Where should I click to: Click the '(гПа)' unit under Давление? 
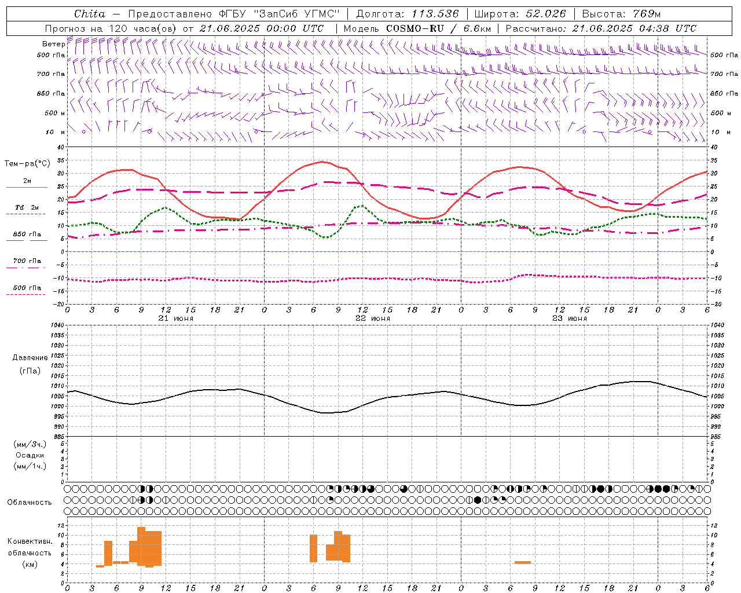point(30,371)
